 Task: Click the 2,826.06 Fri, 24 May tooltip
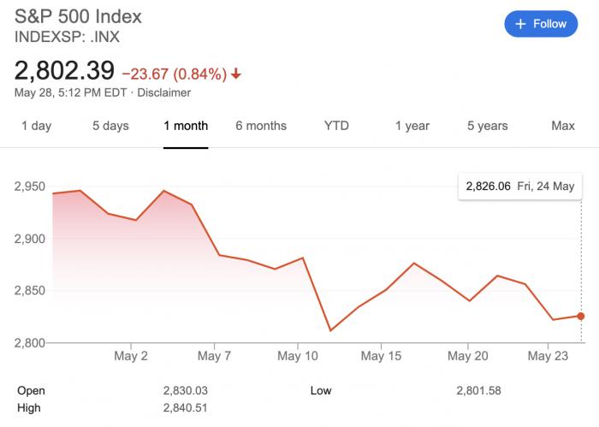tap(519, 186)
